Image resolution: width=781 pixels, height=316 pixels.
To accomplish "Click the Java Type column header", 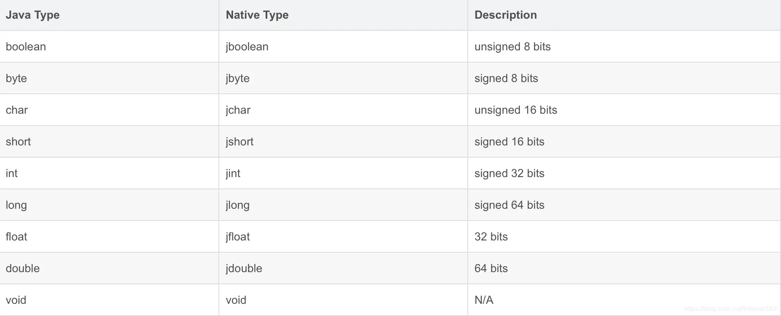I will (x=33, y=15).
